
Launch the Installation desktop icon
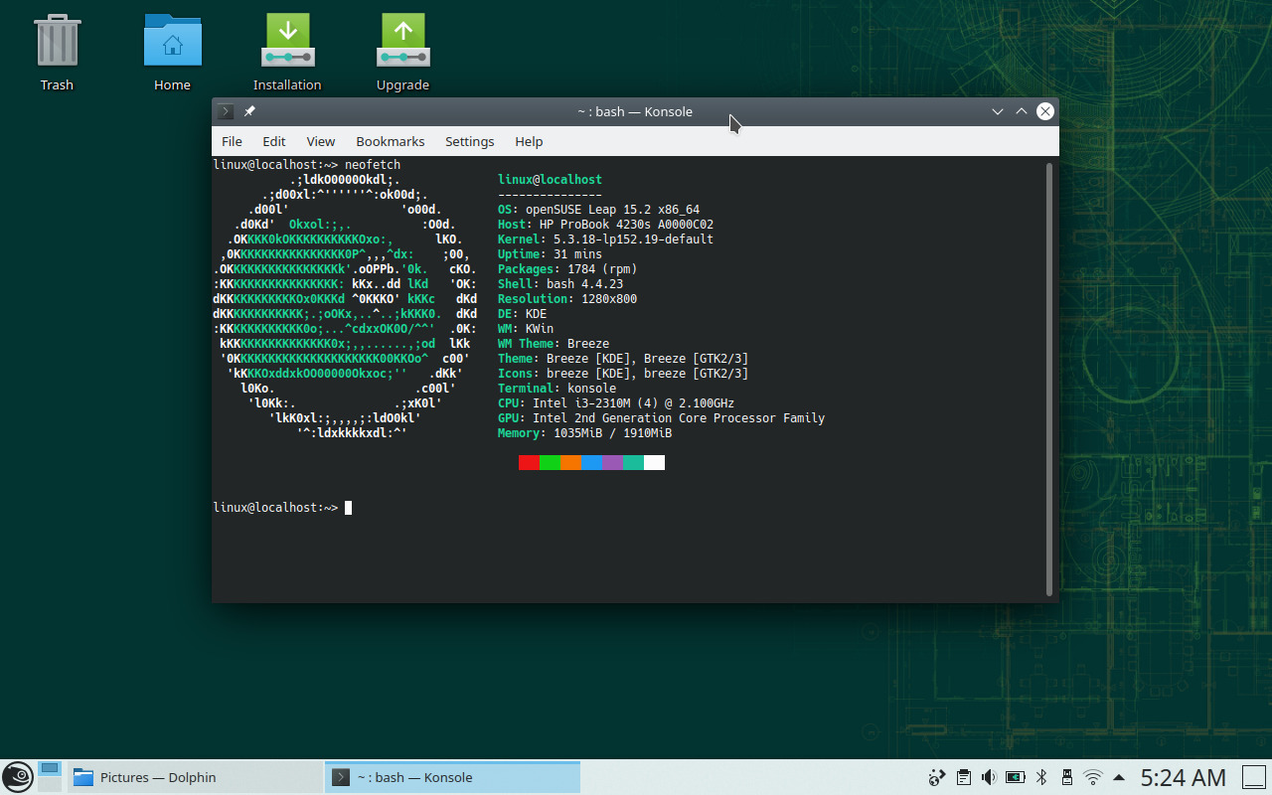coord(287,41)
